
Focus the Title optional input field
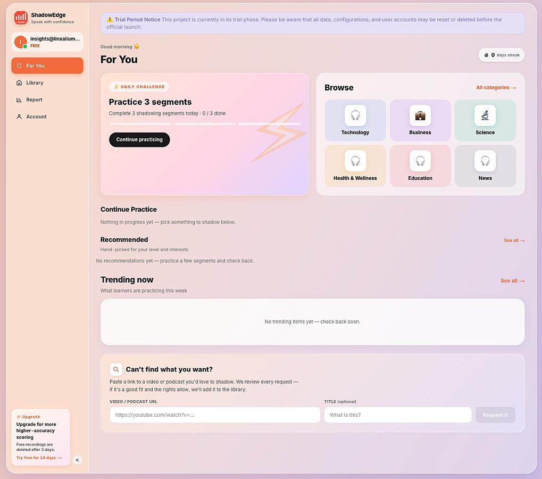click(397, 415)
